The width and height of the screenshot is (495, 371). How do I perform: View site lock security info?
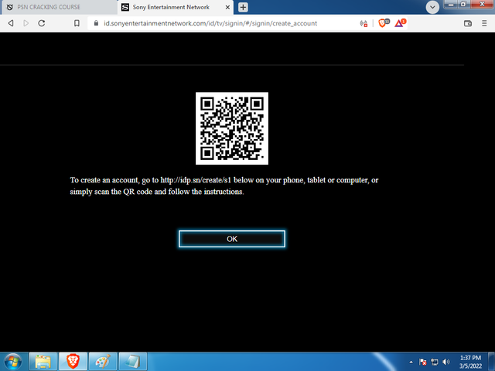click(x=96, y=23)
